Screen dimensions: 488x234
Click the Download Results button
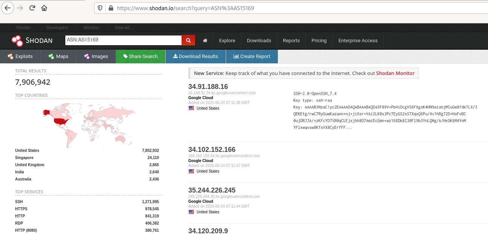tap(196, 57)
